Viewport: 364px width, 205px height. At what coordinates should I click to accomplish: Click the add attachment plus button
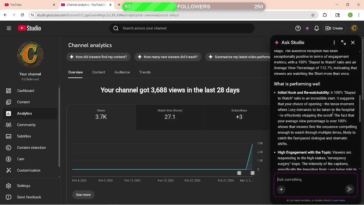pyautogui.click(x=281, y=189)
